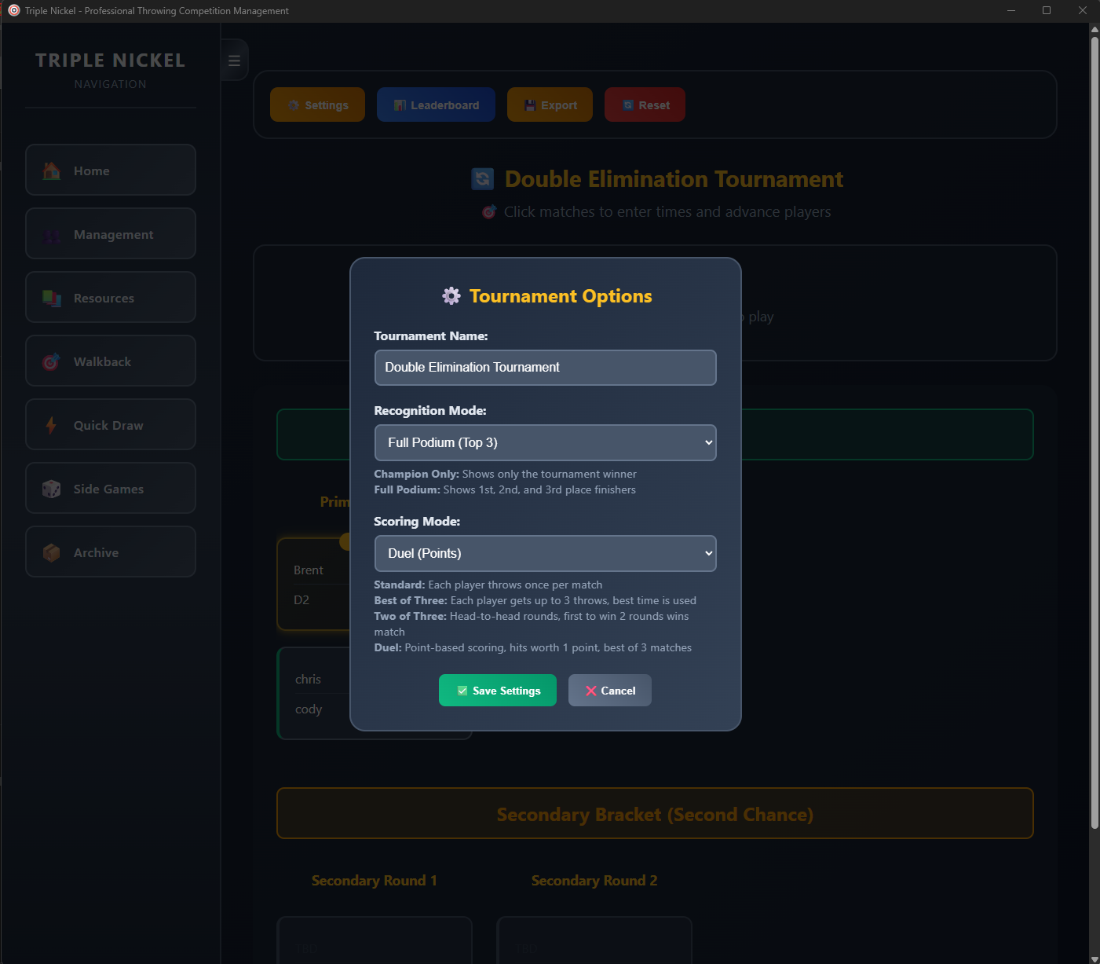The image size is (1100, 964).
Task: Click the Save Settings button
Action: (497, 691)
